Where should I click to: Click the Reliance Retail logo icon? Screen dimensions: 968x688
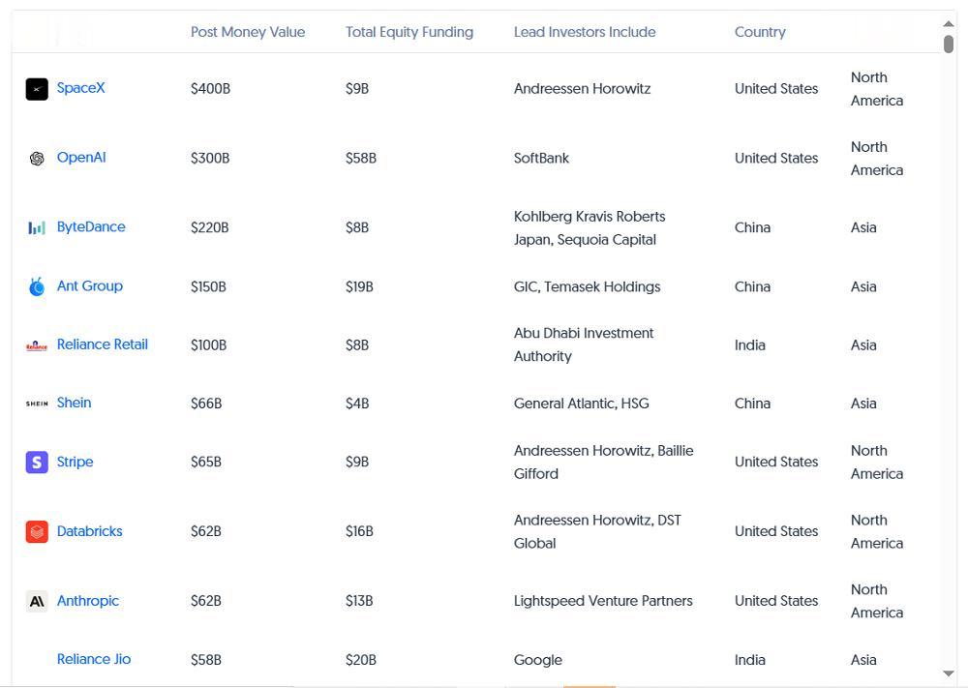click(37, 345)
